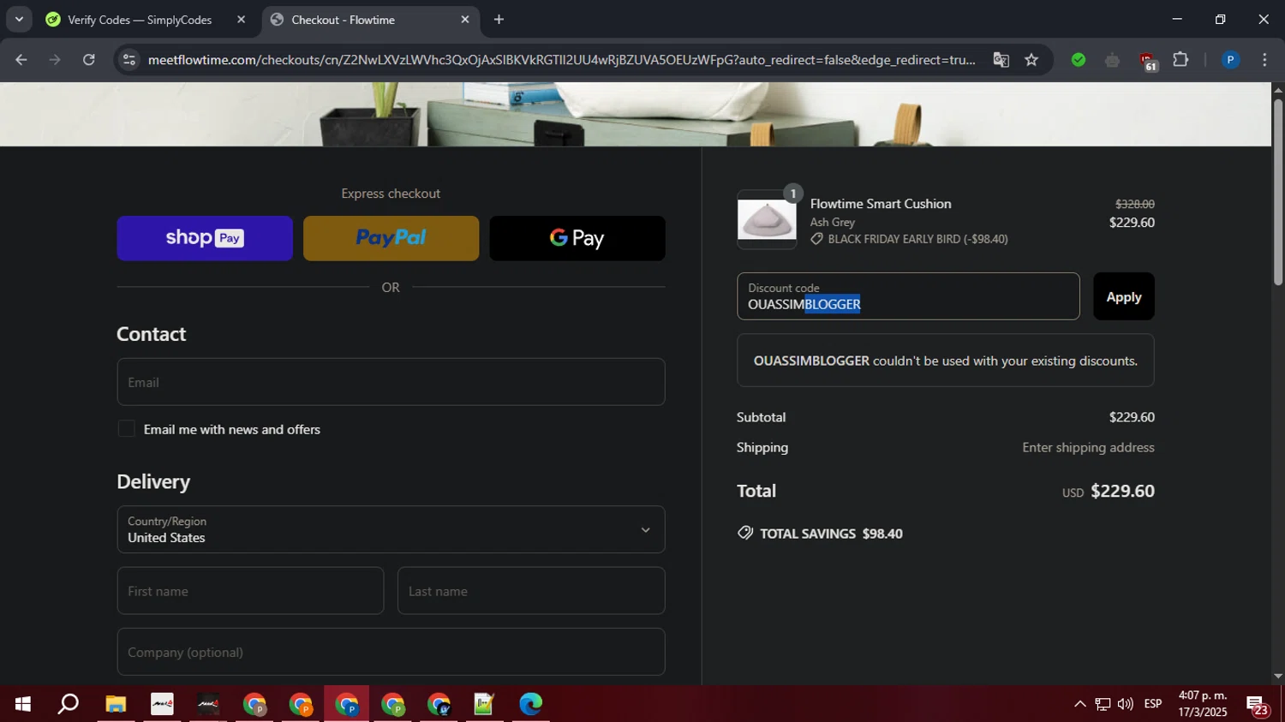
Task: Open the green checkmark extension
Action: (1079, 60)
